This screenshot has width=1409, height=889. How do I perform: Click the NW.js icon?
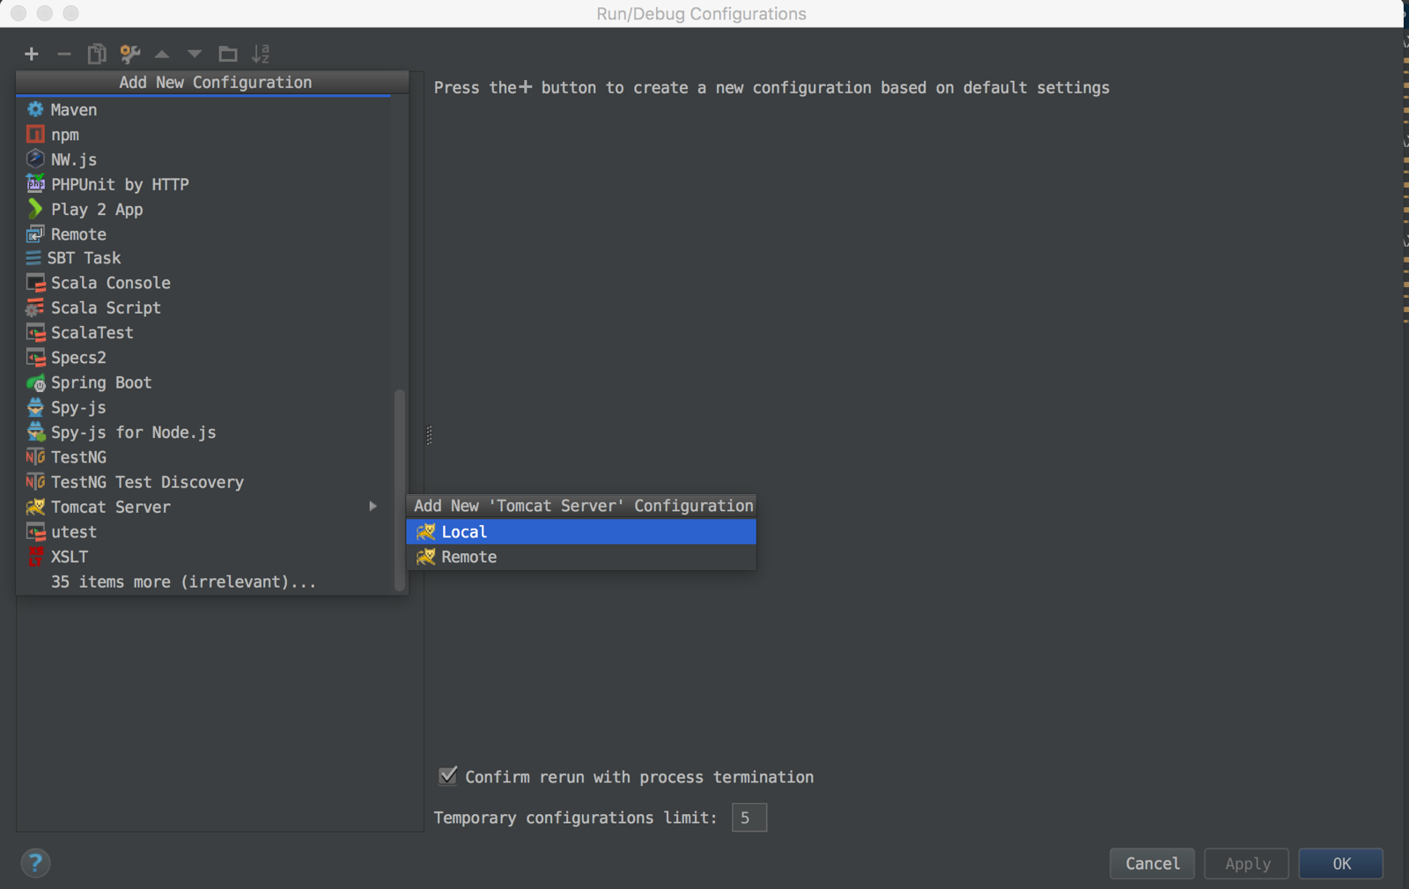click(35, 159)
